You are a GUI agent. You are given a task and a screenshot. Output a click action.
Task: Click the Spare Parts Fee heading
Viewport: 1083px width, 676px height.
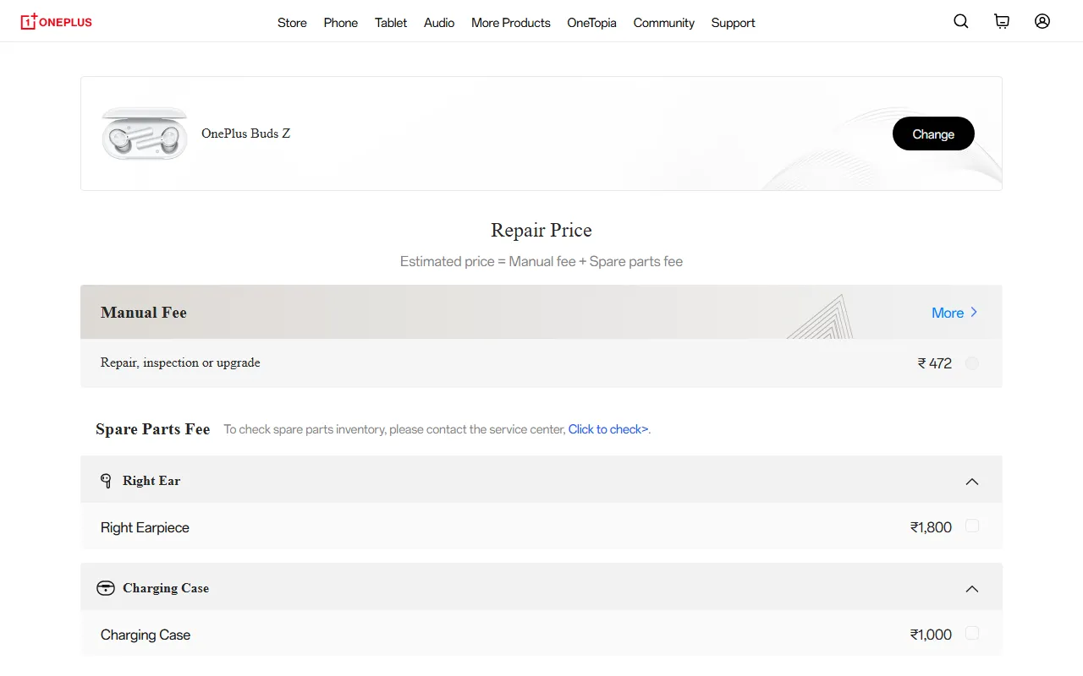(x=152, y=429)
